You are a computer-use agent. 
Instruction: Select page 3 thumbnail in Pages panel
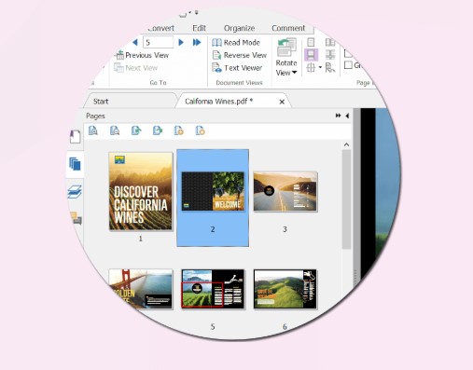(x=285, y=192)
